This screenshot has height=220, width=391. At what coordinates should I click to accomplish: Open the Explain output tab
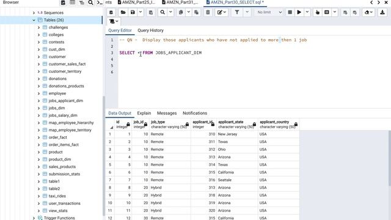pos(144,113)
